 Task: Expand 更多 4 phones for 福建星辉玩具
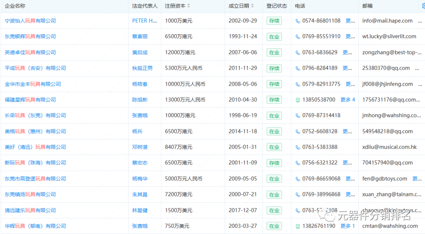tap(348, 99)
